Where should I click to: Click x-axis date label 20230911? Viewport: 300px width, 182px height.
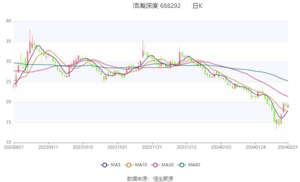coord(48,147)
